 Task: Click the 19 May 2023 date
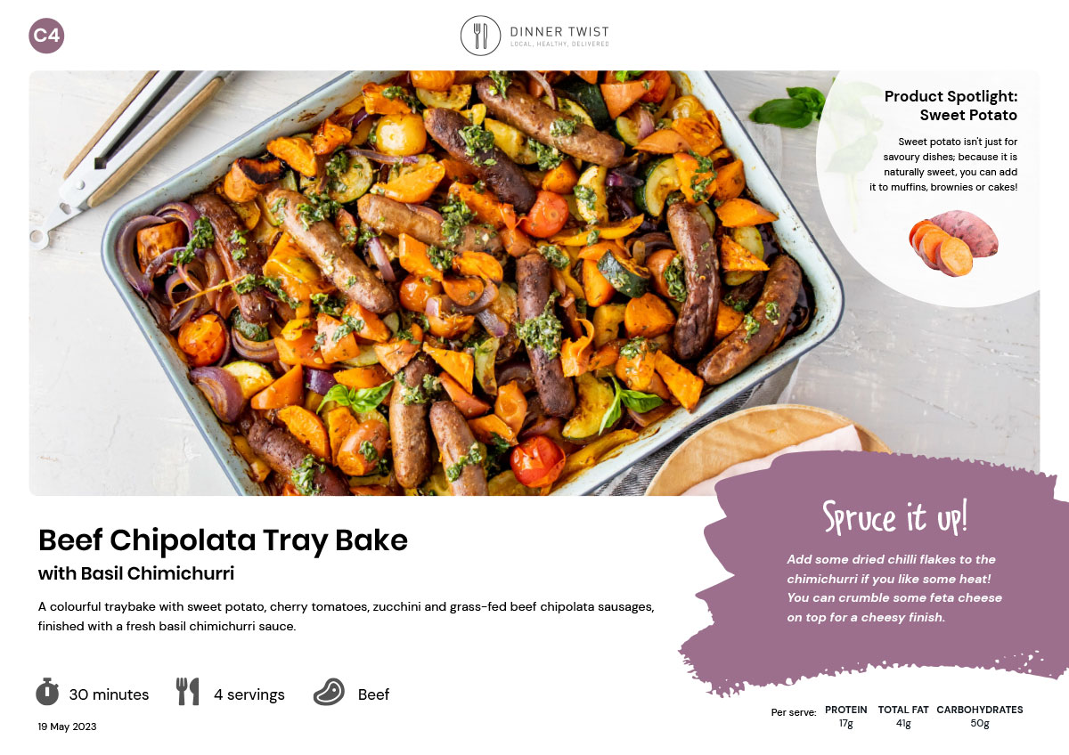67,727
